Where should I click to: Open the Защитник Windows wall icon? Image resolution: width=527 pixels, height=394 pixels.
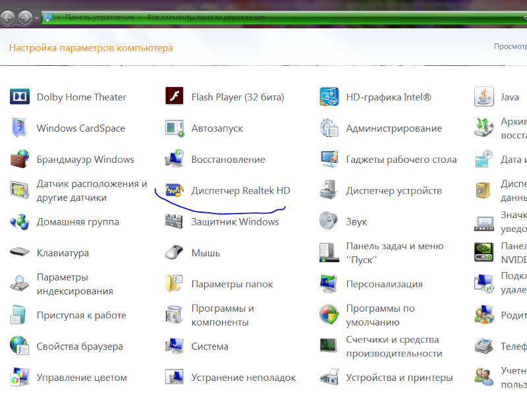[x=174, y=221]
